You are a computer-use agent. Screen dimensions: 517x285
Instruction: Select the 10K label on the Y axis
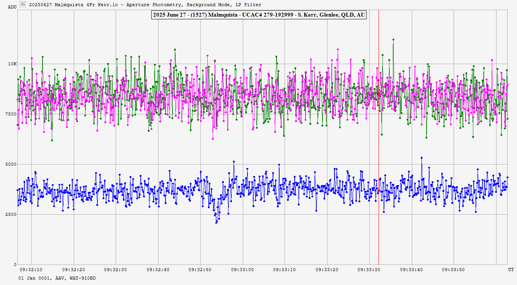pos(12,64)
